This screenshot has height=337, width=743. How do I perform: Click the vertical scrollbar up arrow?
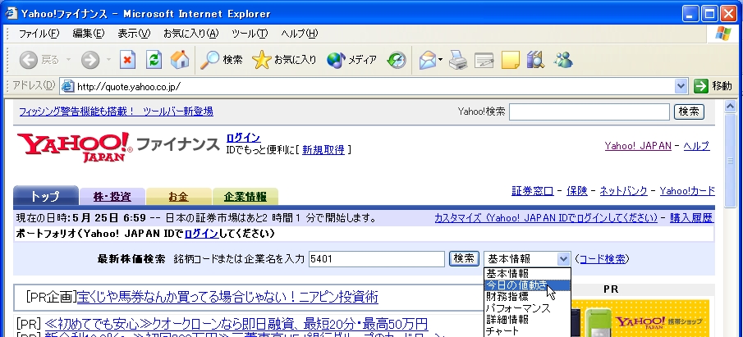[730, 107]
